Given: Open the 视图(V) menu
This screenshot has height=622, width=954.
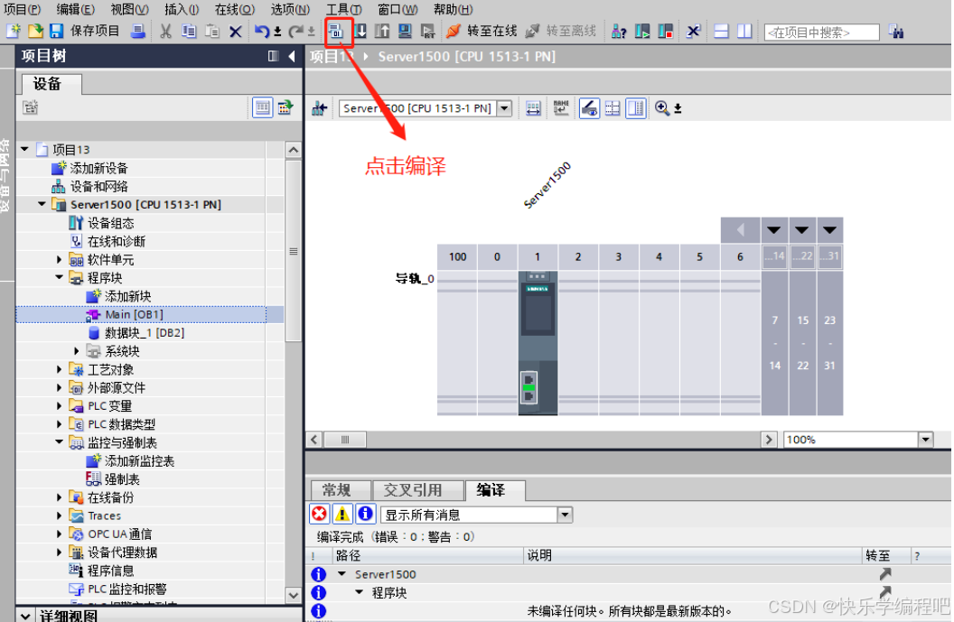Looking at the screenshot, I should (x=129, y=9).
